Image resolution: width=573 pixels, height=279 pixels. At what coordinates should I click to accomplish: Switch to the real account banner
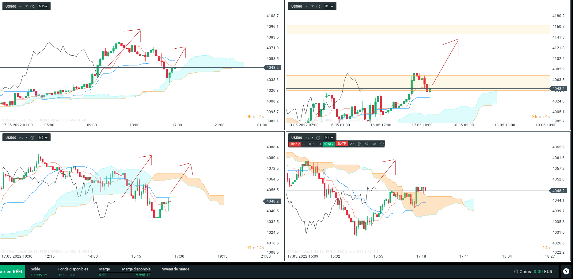click(x=12, y=272)
